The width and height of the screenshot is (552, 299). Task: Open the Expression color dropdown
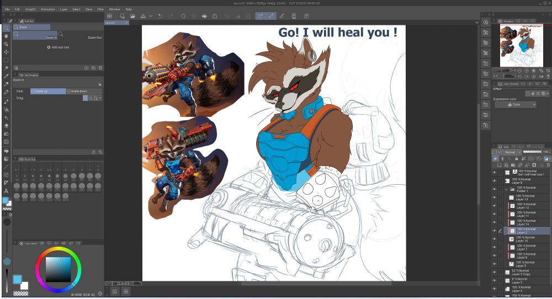click(516, 104)
